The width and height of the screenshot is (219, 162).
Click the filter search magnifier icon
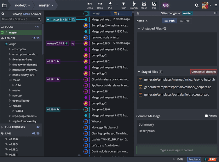pyautogui.click(x=39, y=19)
